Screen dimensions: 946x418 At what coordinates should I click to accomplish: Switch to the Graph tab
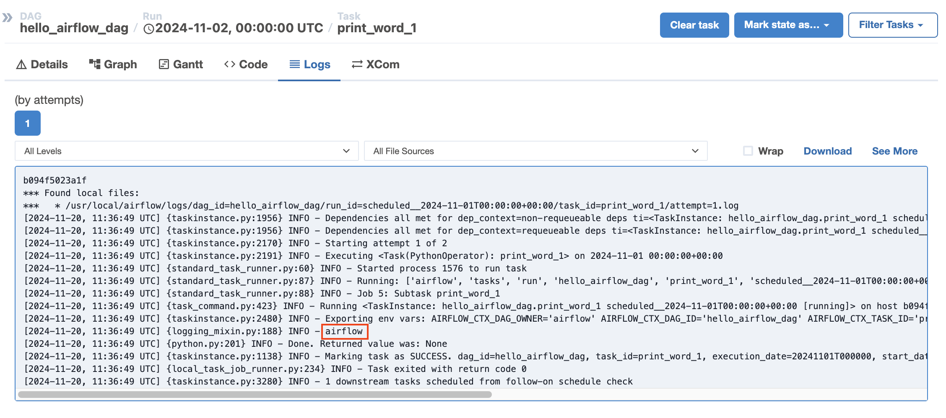coord(113,65)
